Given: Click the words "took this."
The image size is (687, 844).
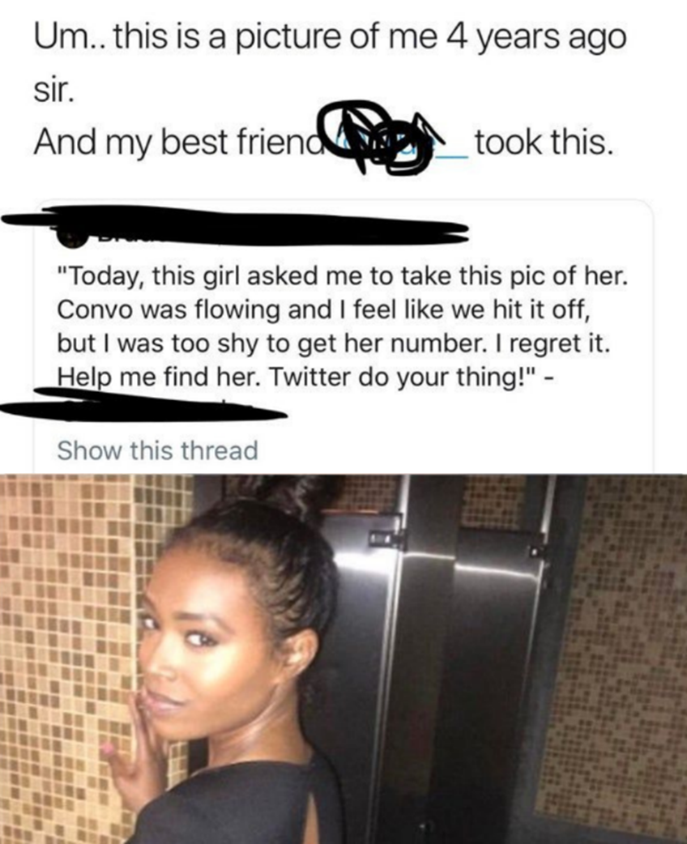Looking at the screenshot, I should coord(544,142).
